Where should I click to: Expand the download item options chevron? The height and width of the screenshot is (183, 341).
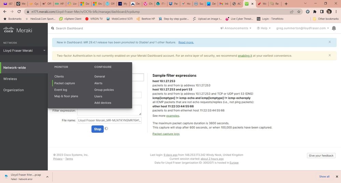(x=47, y=177)
